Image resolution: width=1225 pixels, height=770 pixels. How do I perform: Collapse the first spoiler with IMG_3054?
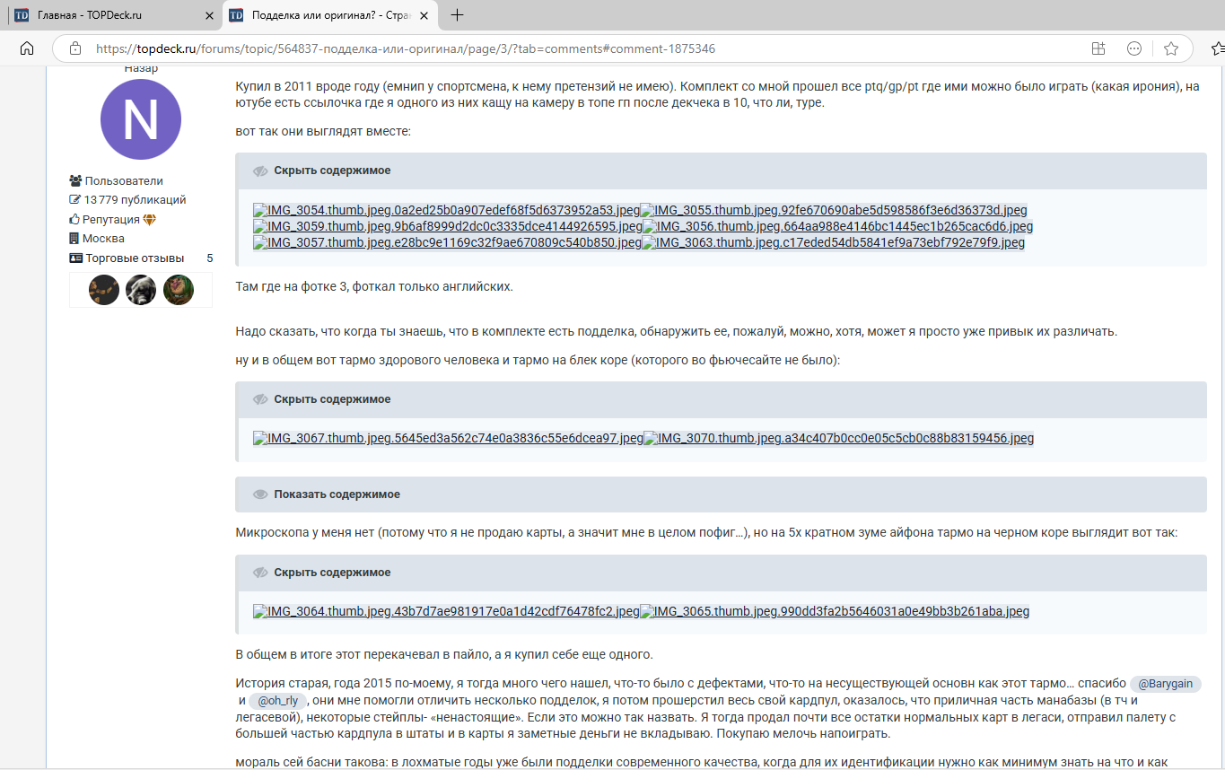(332, 171)
